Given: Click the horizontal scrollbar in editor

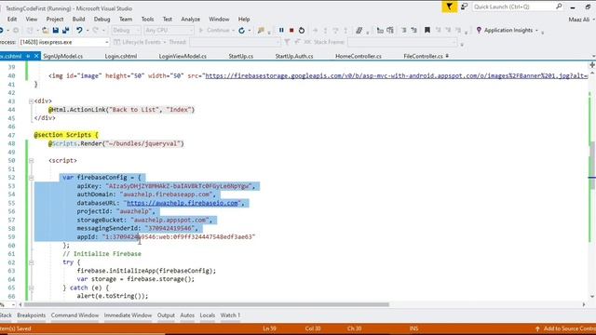Looking at the screenshot, I should point(207,304).
